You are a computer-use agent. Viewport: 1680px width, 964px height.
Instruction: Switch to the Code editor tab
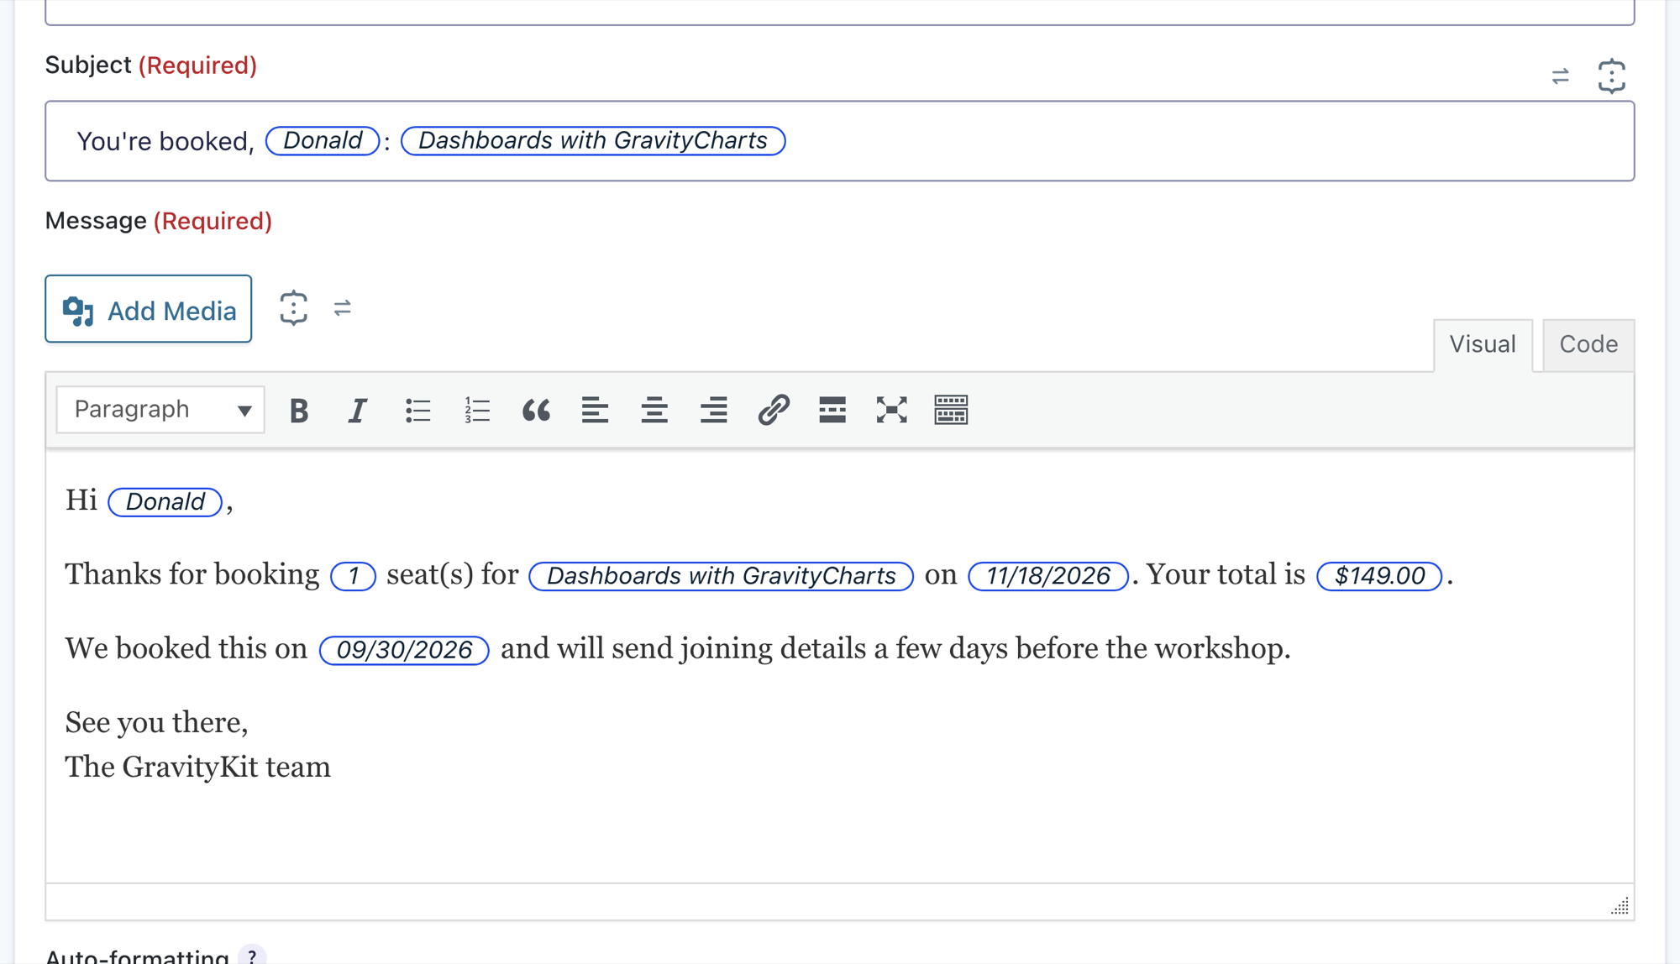(1588, 344)
